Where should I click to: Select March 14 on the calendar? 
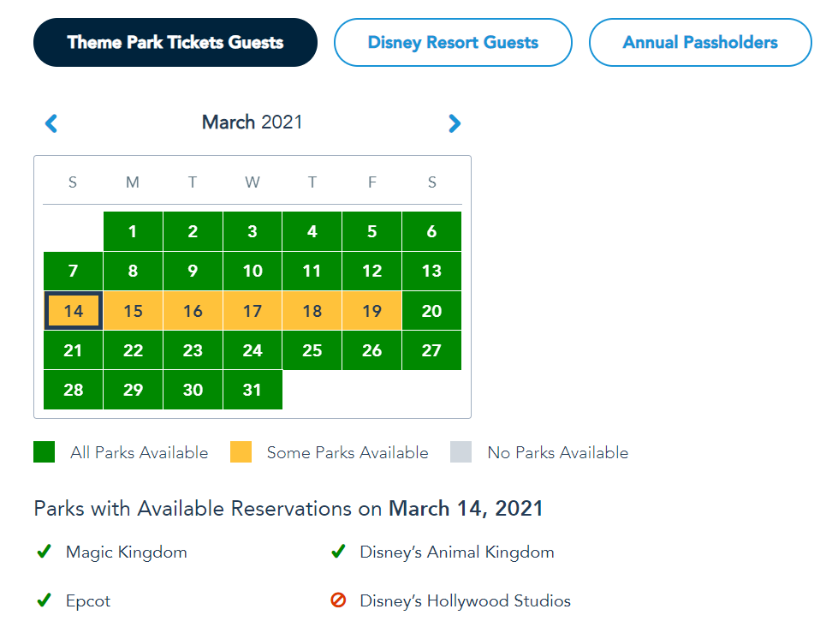74,311
